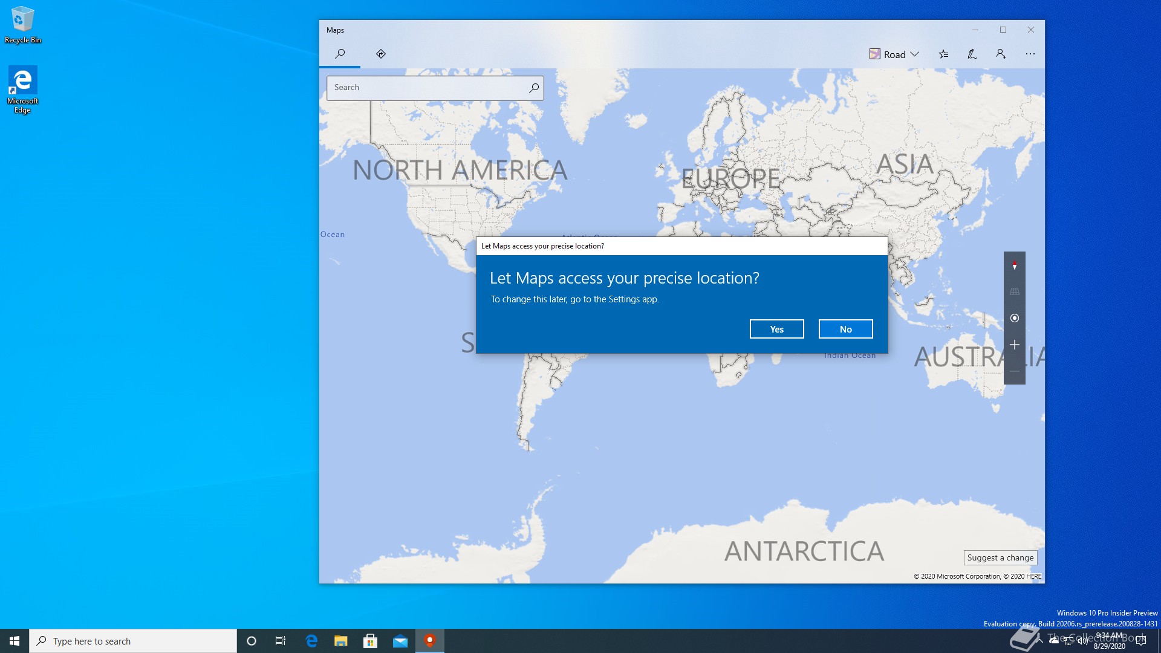Click the EUROPE map label

pyautogui.click(x=730, y=178)
